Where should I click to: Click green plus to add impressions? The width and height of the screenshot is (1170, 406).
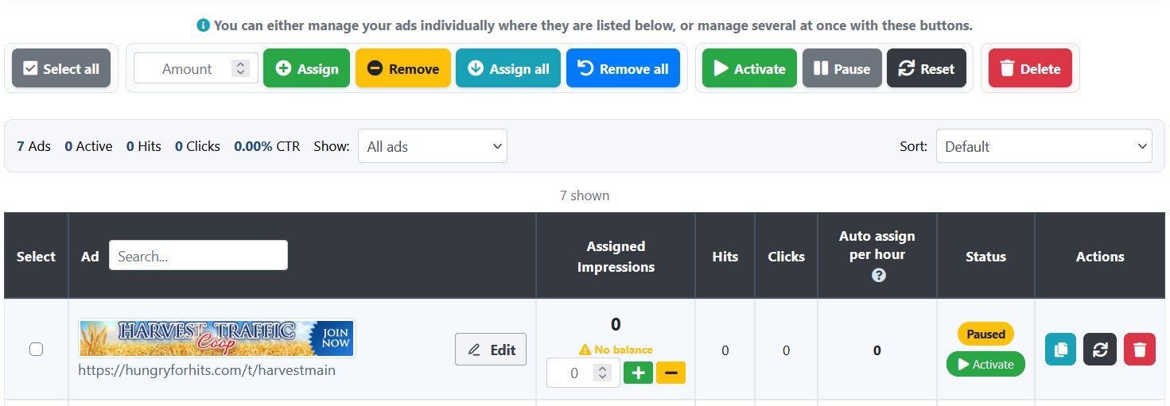(638, 373)
